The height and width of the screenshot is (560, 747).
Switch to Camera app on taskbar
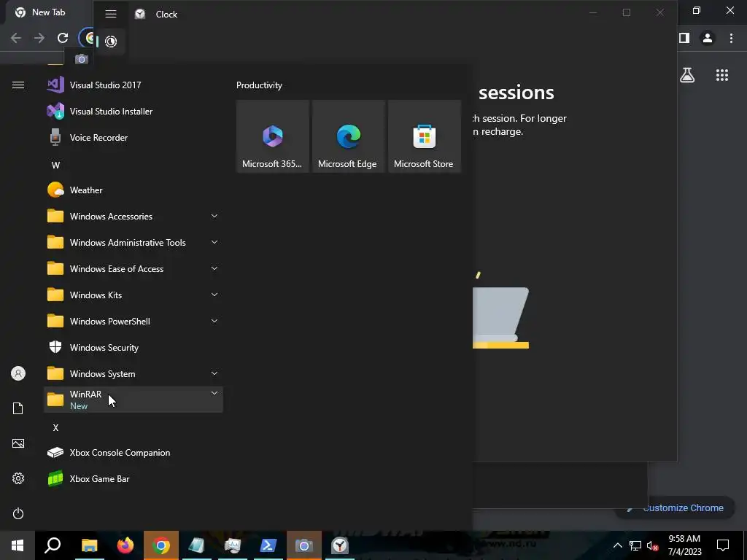point(304,545)
